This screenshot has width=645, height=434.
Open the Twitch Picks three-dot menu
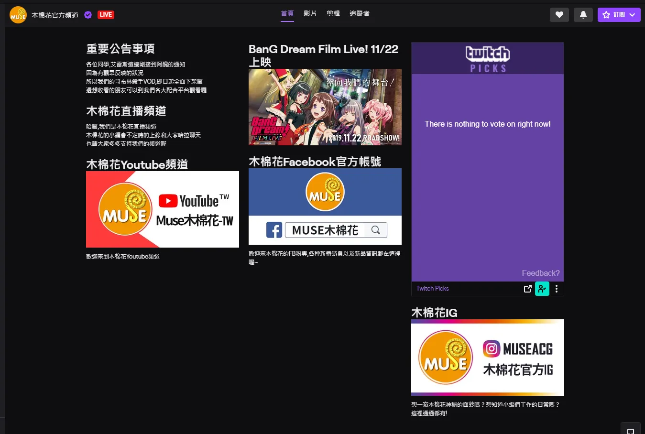coord(556,289)
